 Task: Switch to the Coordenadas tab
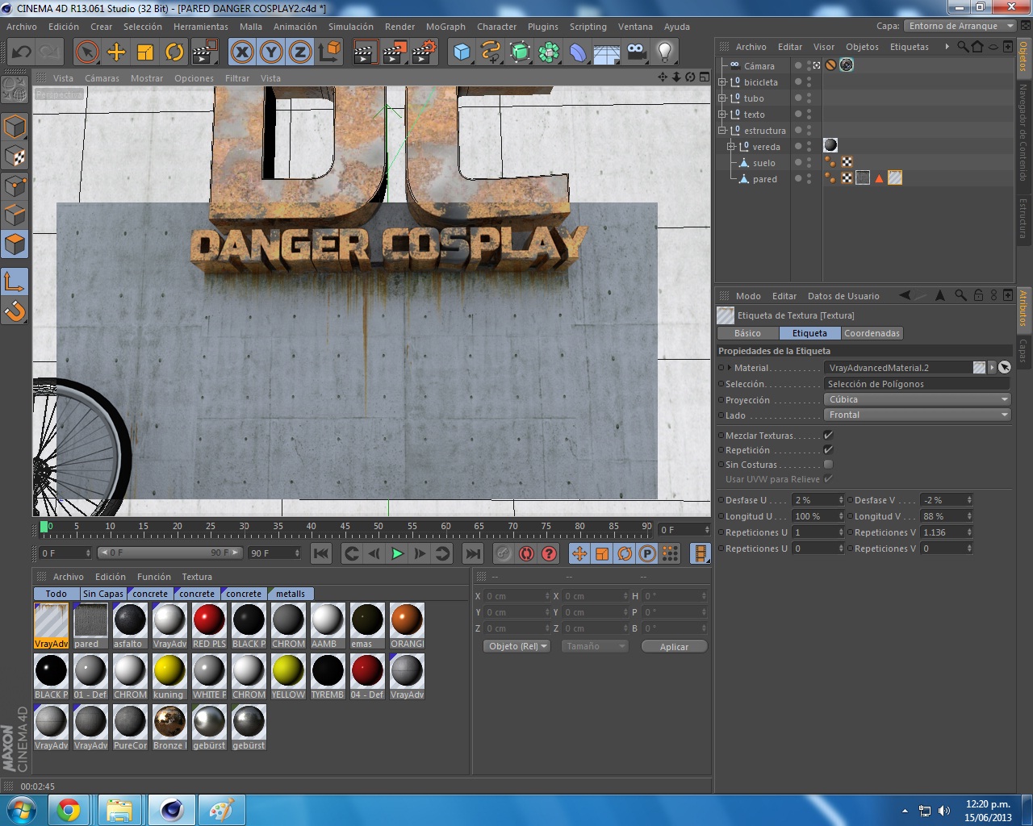[872, 333]
